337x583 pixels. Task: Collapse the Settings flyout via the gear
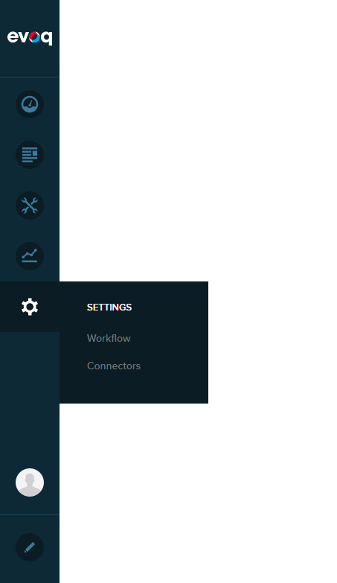point(30,307)
